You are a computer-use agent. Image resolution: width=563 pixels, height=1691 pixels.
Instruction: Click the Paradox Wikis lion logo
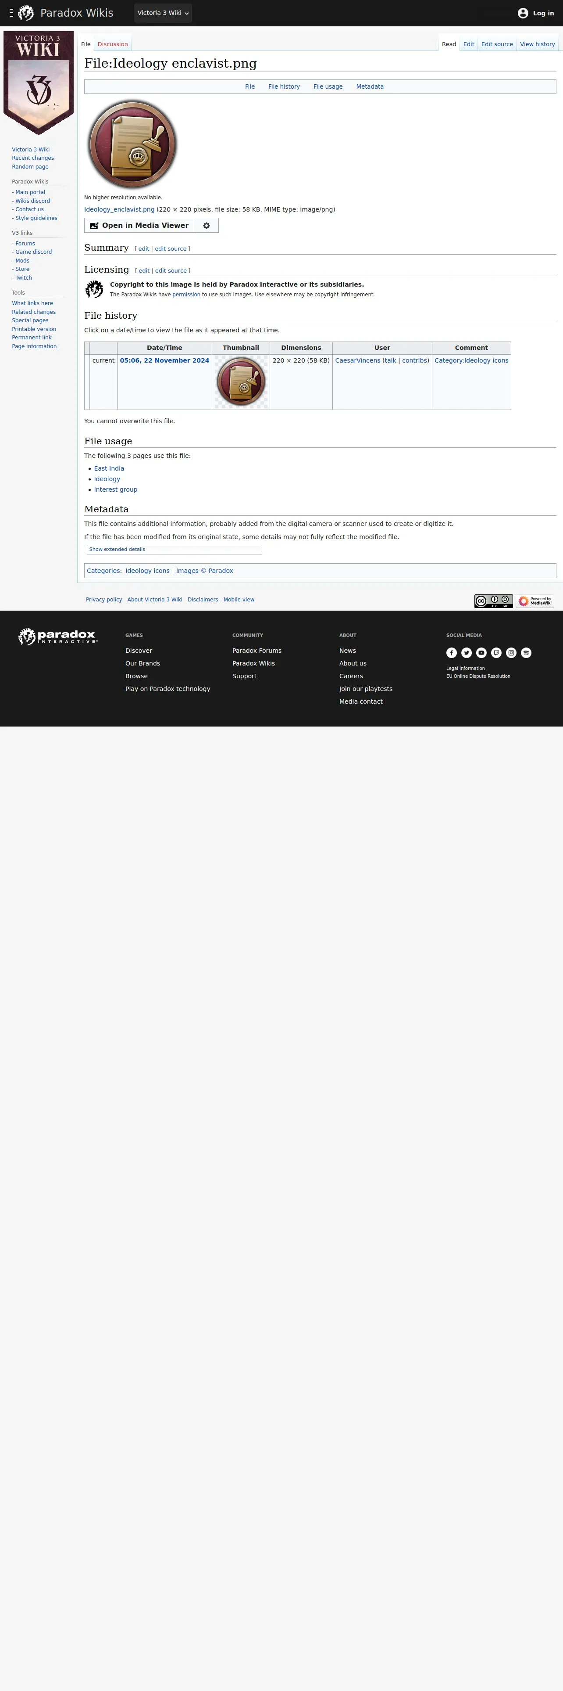[26, 13]
